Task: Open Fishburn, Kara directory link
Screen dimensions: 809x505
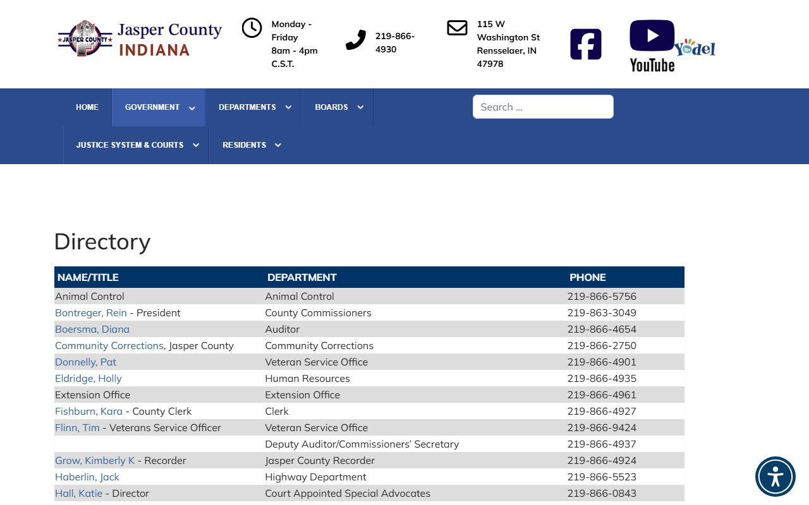Action: click(89, 412)
